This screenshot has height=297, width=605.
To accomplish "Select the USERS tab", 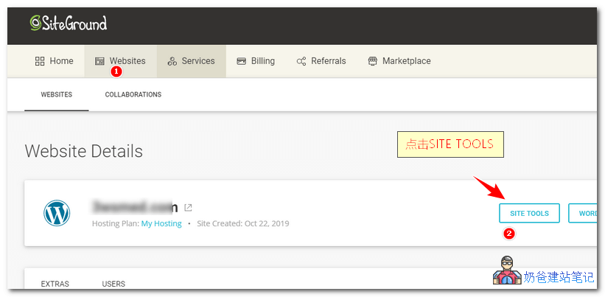I will [x=113, y=284].
